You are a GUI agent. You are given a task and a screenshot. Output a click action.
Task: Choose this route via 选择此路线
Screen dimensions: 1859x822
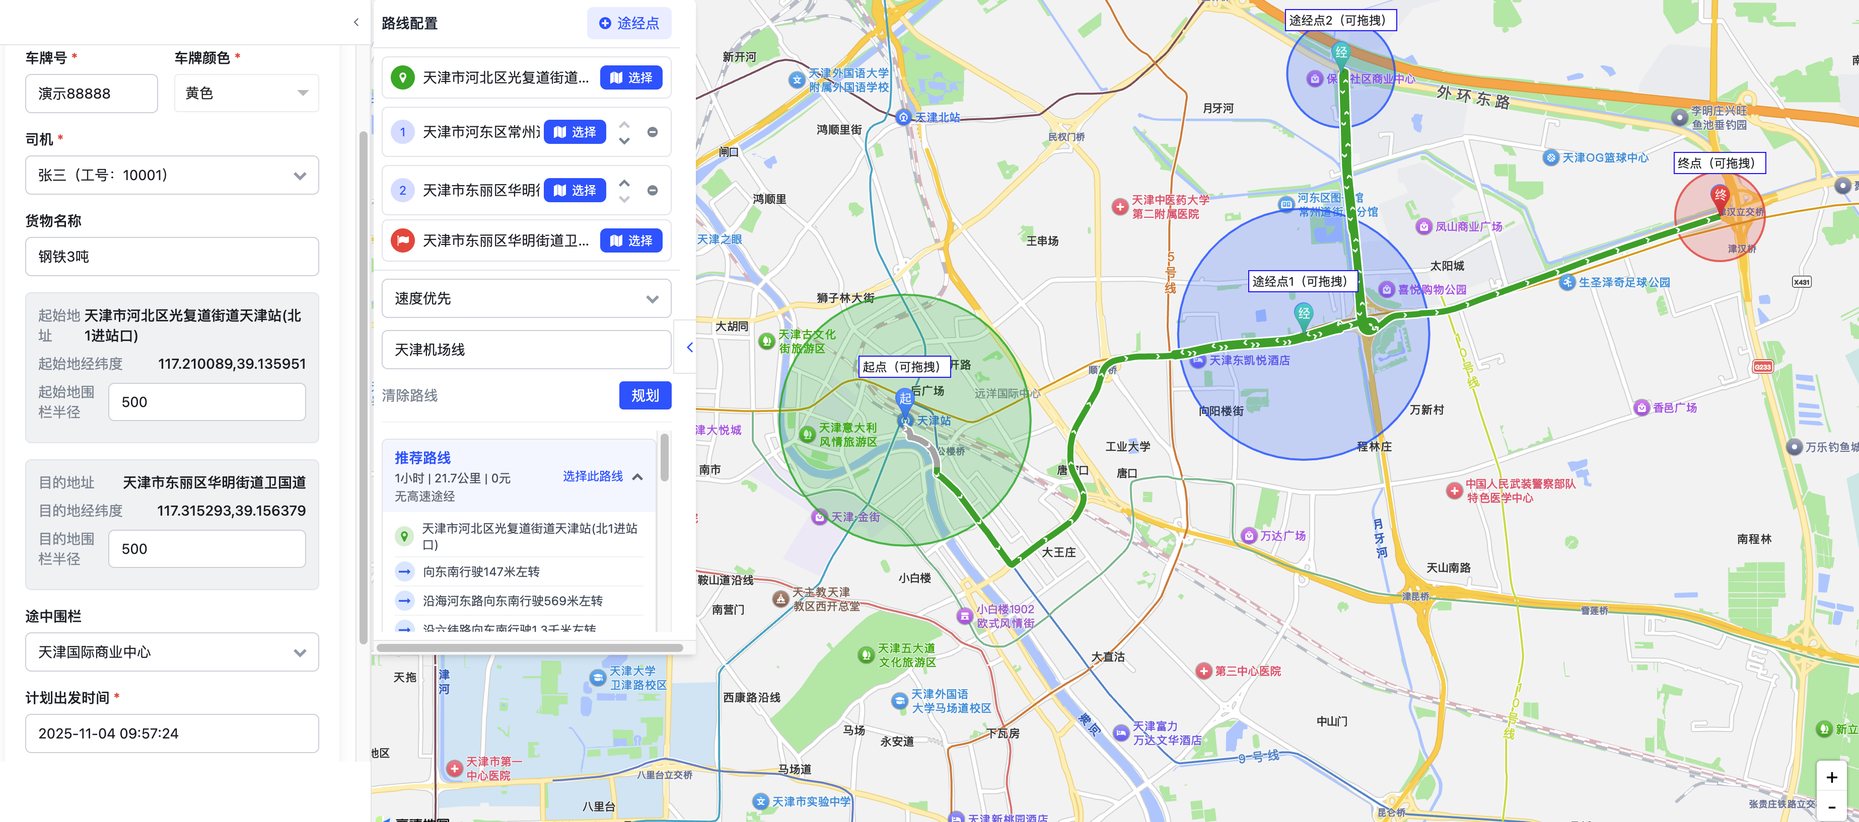point(593,476)
